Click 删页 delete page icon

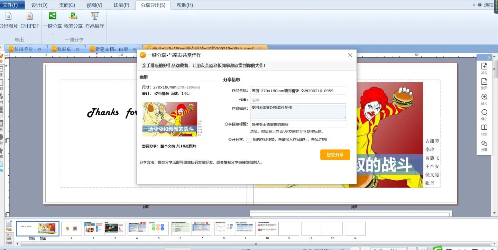(484, 82)
